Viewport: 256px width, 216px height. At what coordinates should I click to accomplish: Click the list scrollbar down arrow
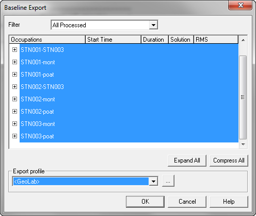pos(243,145)
